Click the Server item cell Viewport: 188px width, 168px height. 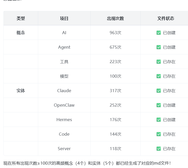pos(64,149)
